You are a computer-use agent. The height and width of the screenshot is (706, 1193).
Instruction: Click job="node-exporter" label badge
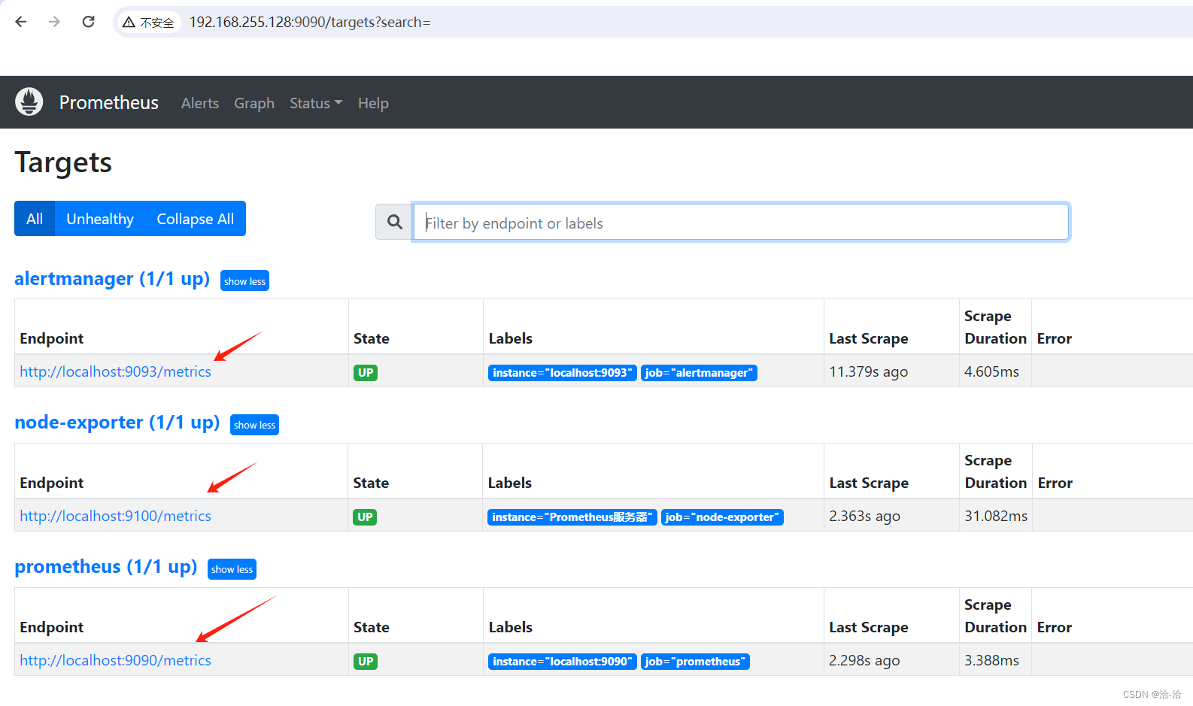722,517
